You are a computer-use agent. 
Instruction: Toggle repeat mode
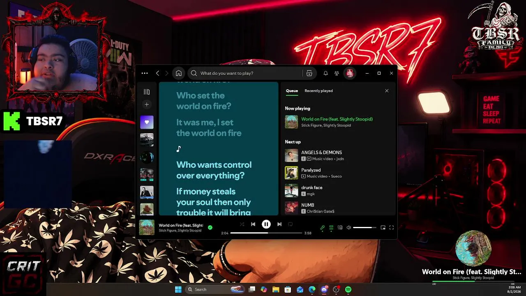tap(290, 224)
